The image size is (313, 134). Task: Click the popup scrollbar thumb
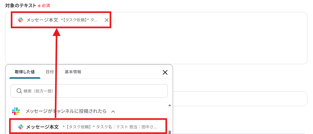click(170, 132)
